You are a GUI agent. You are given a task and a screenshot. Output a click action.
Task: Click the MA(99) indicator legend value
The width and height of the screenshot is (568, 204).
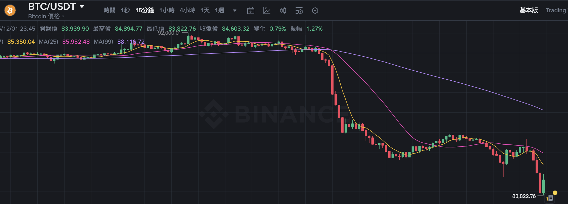[131, 42]
